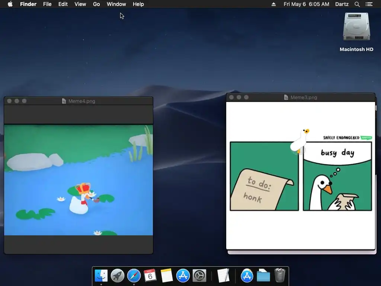The image size is (381, 286).
Task: Select the Macintosh HD drive icon
Action: [x=356, y=27]
